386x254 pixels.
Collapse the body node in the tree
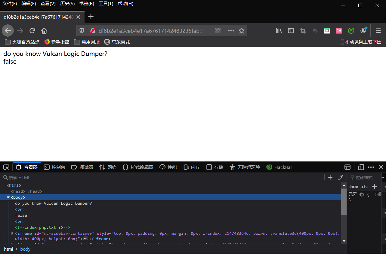[x=8, y=197]
